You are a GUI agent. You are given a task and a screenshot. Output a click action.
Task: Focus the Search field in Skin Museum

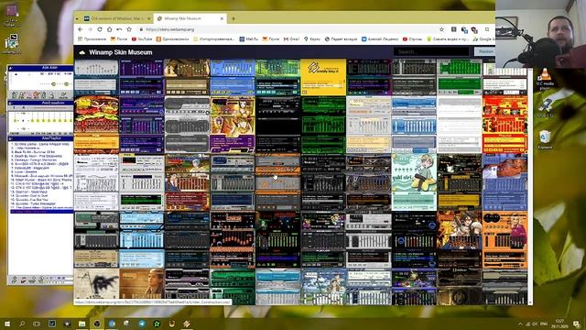pyautogui.click(x=431, y=51)
